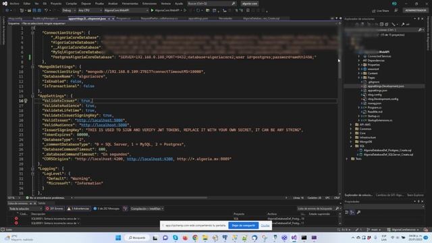
Task: Open the Archivo menu
Action: click(14, 3)
